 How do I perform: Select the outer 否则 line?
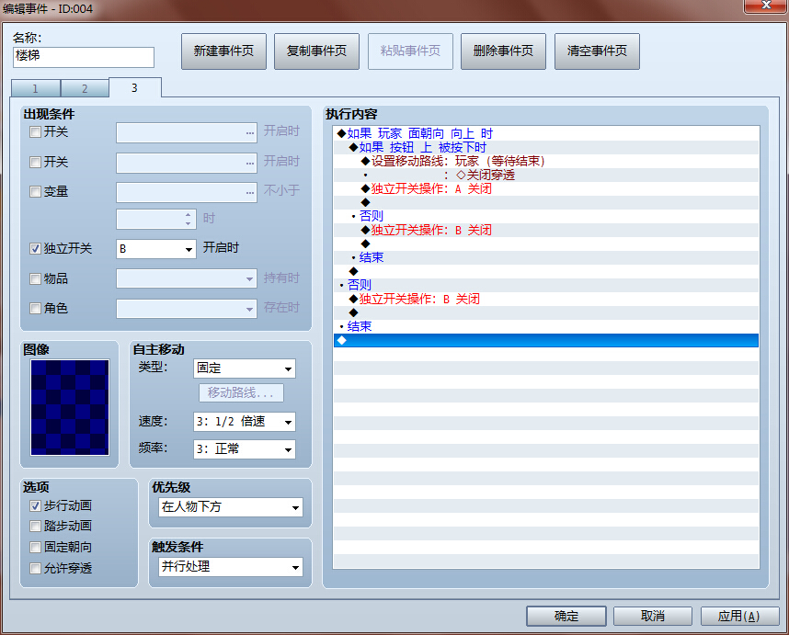[x=546, y=285]
